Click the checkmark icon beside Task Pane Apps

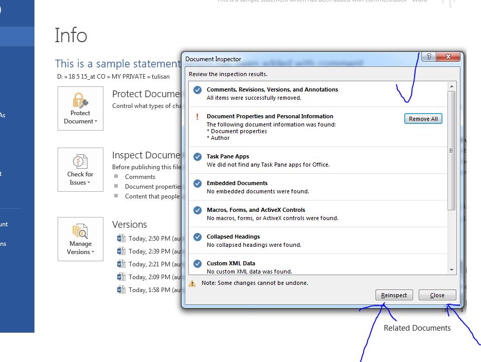point(198,157)
